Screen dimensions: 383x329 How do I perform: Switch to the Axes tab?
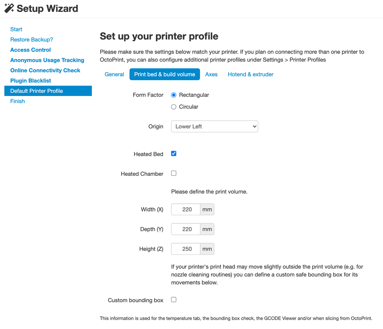211,74
